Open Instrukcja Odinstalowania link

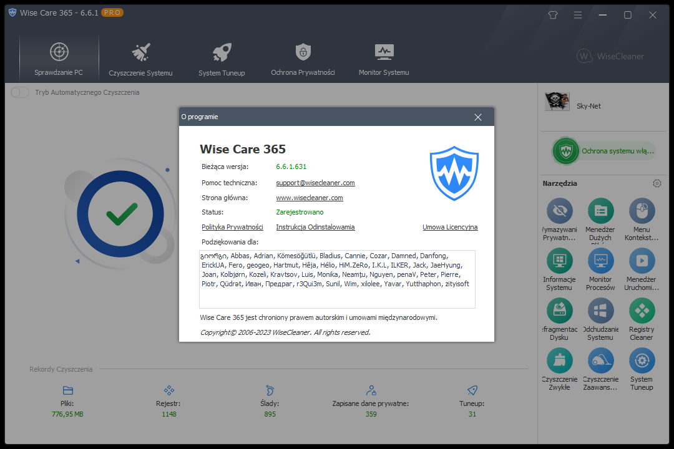[316, 227]
